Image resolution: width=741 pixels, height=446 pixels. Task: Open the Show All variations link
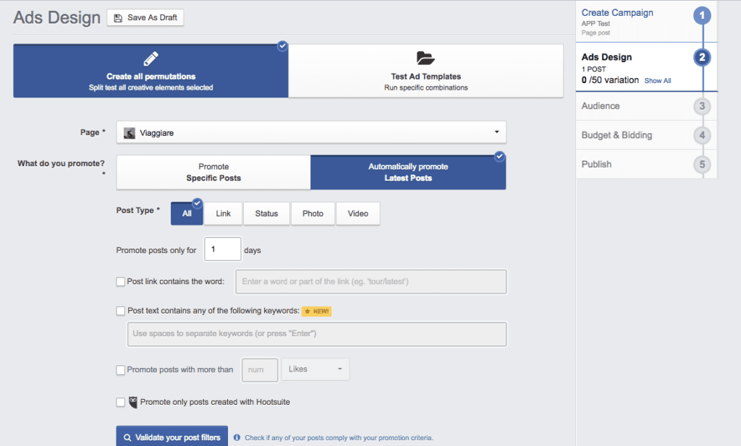coord(657,81)
